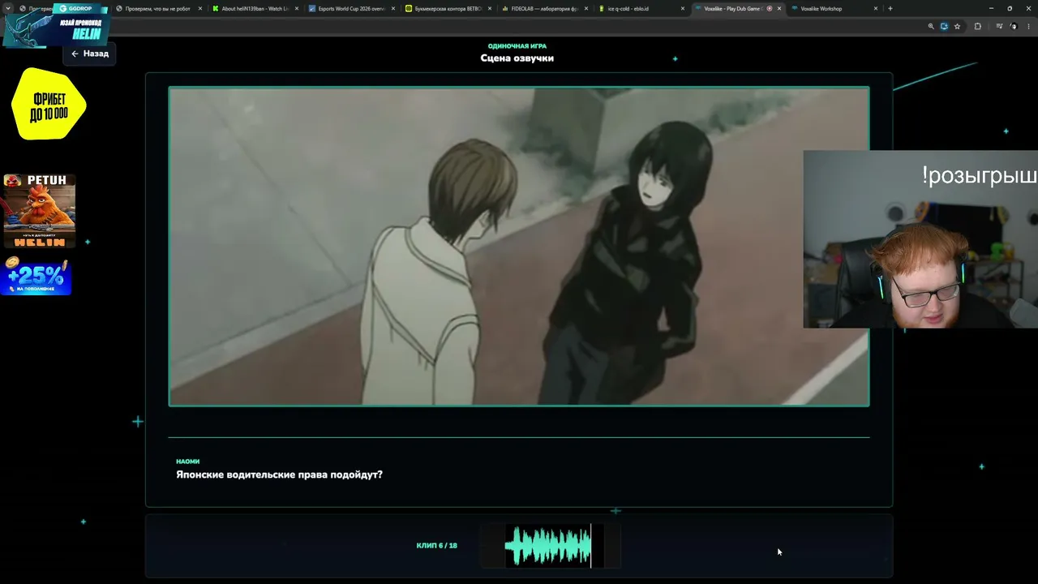
Task: Click the 'Клип 6 / 18' counter
Action: click(436, 546)
